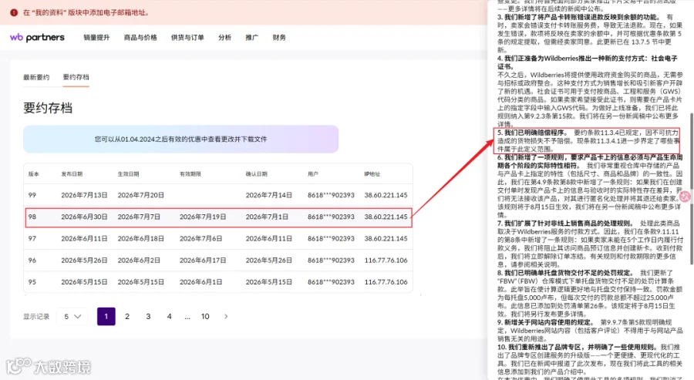The height and width of the screenshot is (380, 694).
Task: Switch to the 最新要约 tab
Action: tap(36, 77)
